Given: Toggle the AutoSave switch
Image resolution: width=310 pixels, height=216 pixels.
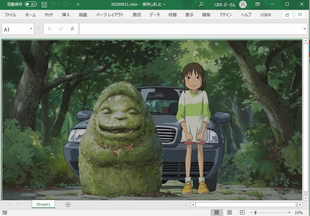Looking at the screenshot, I should coord(31,4).
